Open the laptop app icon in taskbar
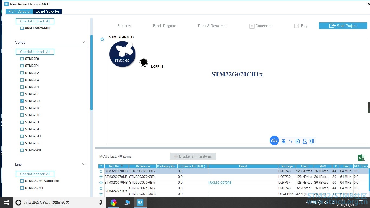This screenshot has width=370, height=208. (127, 203)
